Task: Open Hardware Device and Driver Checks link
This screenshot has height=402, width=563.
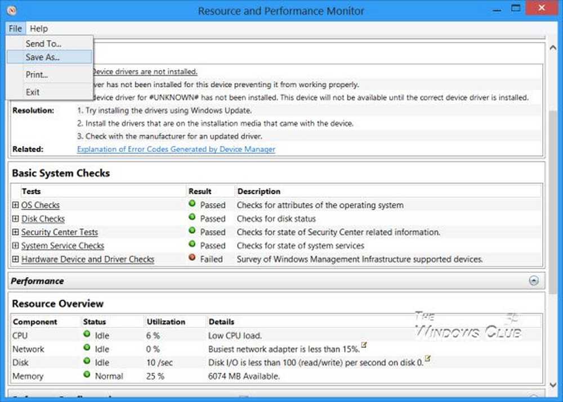Action: pos(88,259)
